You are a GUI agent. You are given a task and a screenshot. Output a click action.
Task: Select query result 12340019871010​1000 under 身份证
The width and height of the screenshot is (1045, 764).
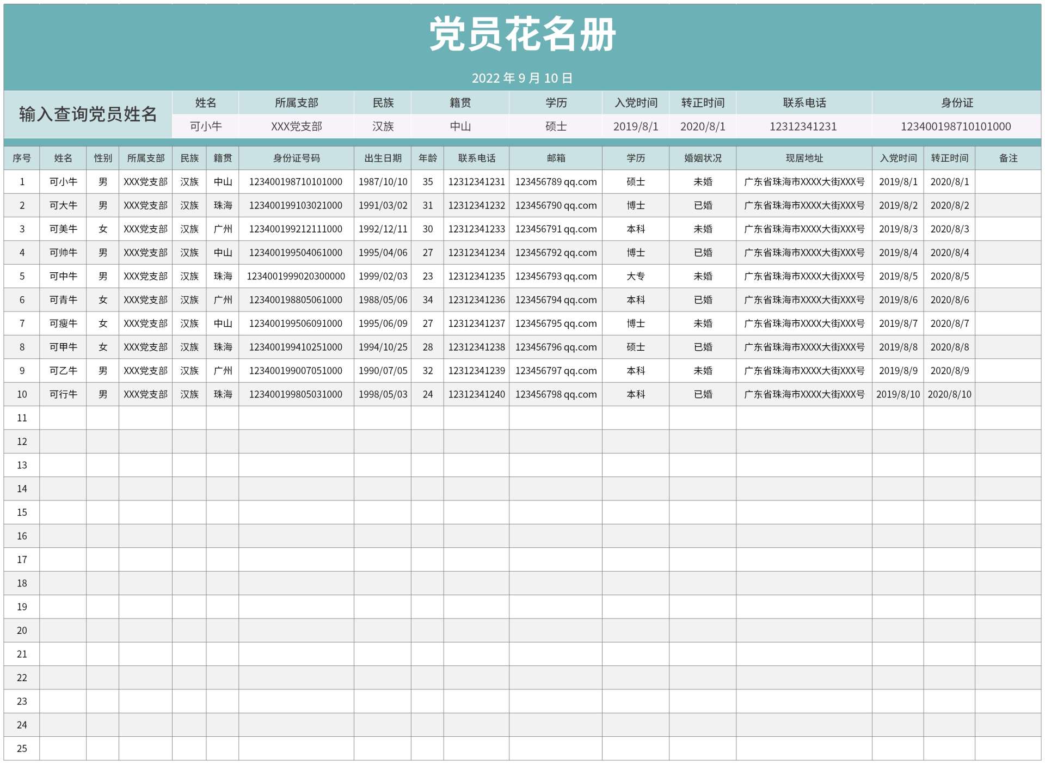click(956, 126)
